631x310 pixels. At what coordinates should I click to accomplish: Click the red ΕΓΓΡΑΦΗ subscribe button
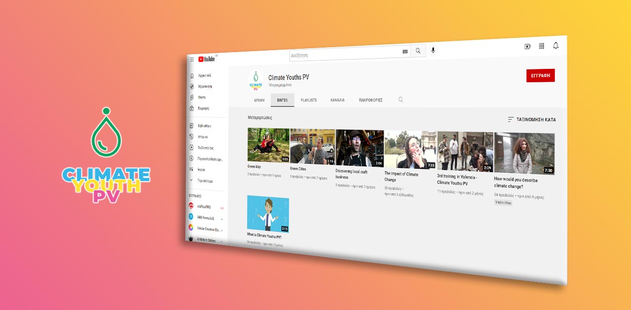click(541, 75)
